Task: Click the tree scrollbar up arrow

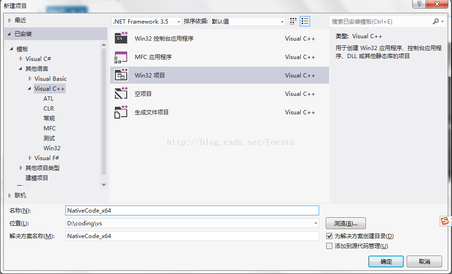Action: [x=104, y=45]
